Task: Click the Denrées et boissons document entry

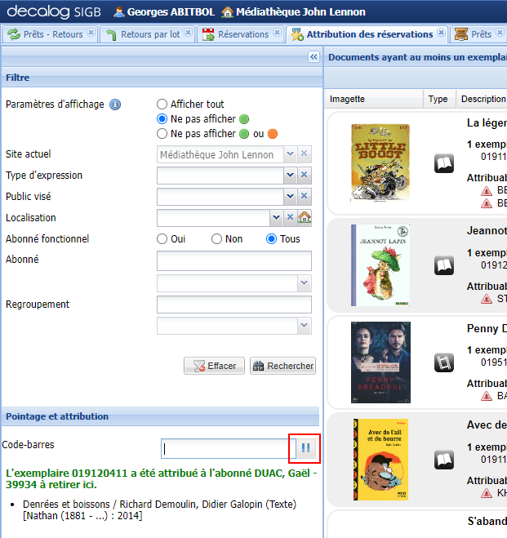Action: tap(159, 510)
